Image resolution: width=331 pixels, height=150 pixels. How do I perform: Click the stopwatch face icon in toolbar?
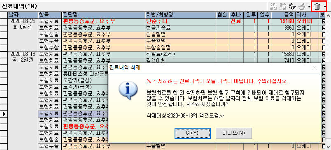tap(292, 7)
